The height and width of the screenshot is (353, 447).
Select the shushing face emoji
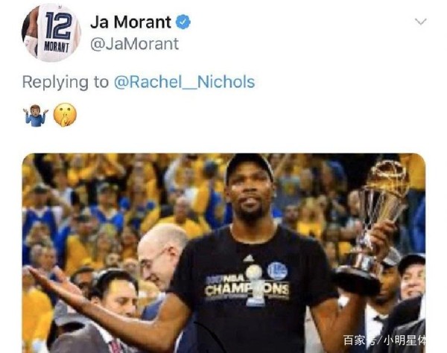66,115
